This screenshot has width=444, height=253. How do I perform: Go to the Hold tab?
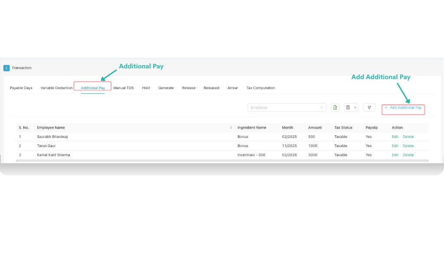(146, 88)
